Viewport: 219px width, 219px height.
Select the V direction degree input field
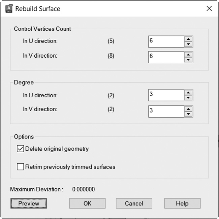(x=166, y=112)
